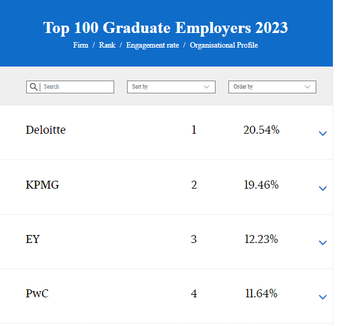Select the Deloitte firm name
The image size is (342, 326).
(46, 130)
